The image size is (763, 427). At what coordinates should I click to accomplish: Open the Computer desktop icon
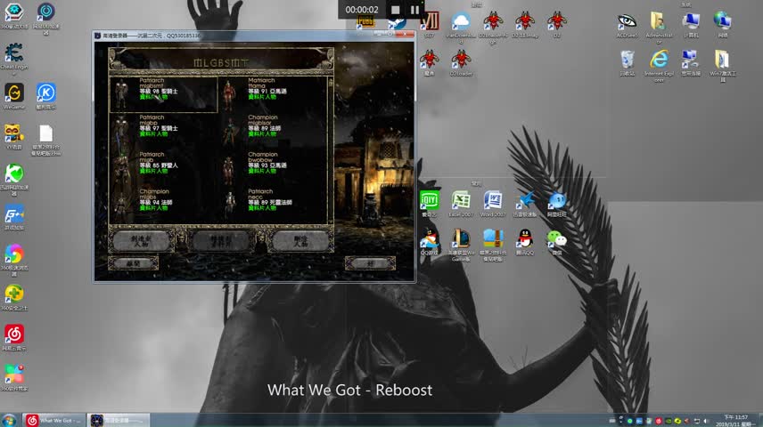(691, 25)
